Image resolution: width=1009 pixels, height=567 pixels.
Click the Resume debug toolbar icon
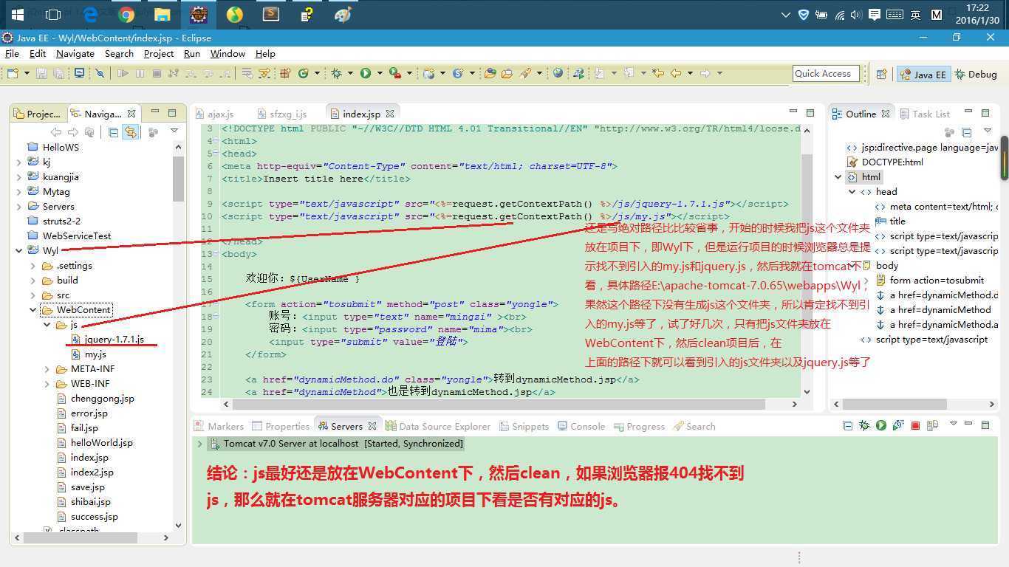click(x=123, y=73)
